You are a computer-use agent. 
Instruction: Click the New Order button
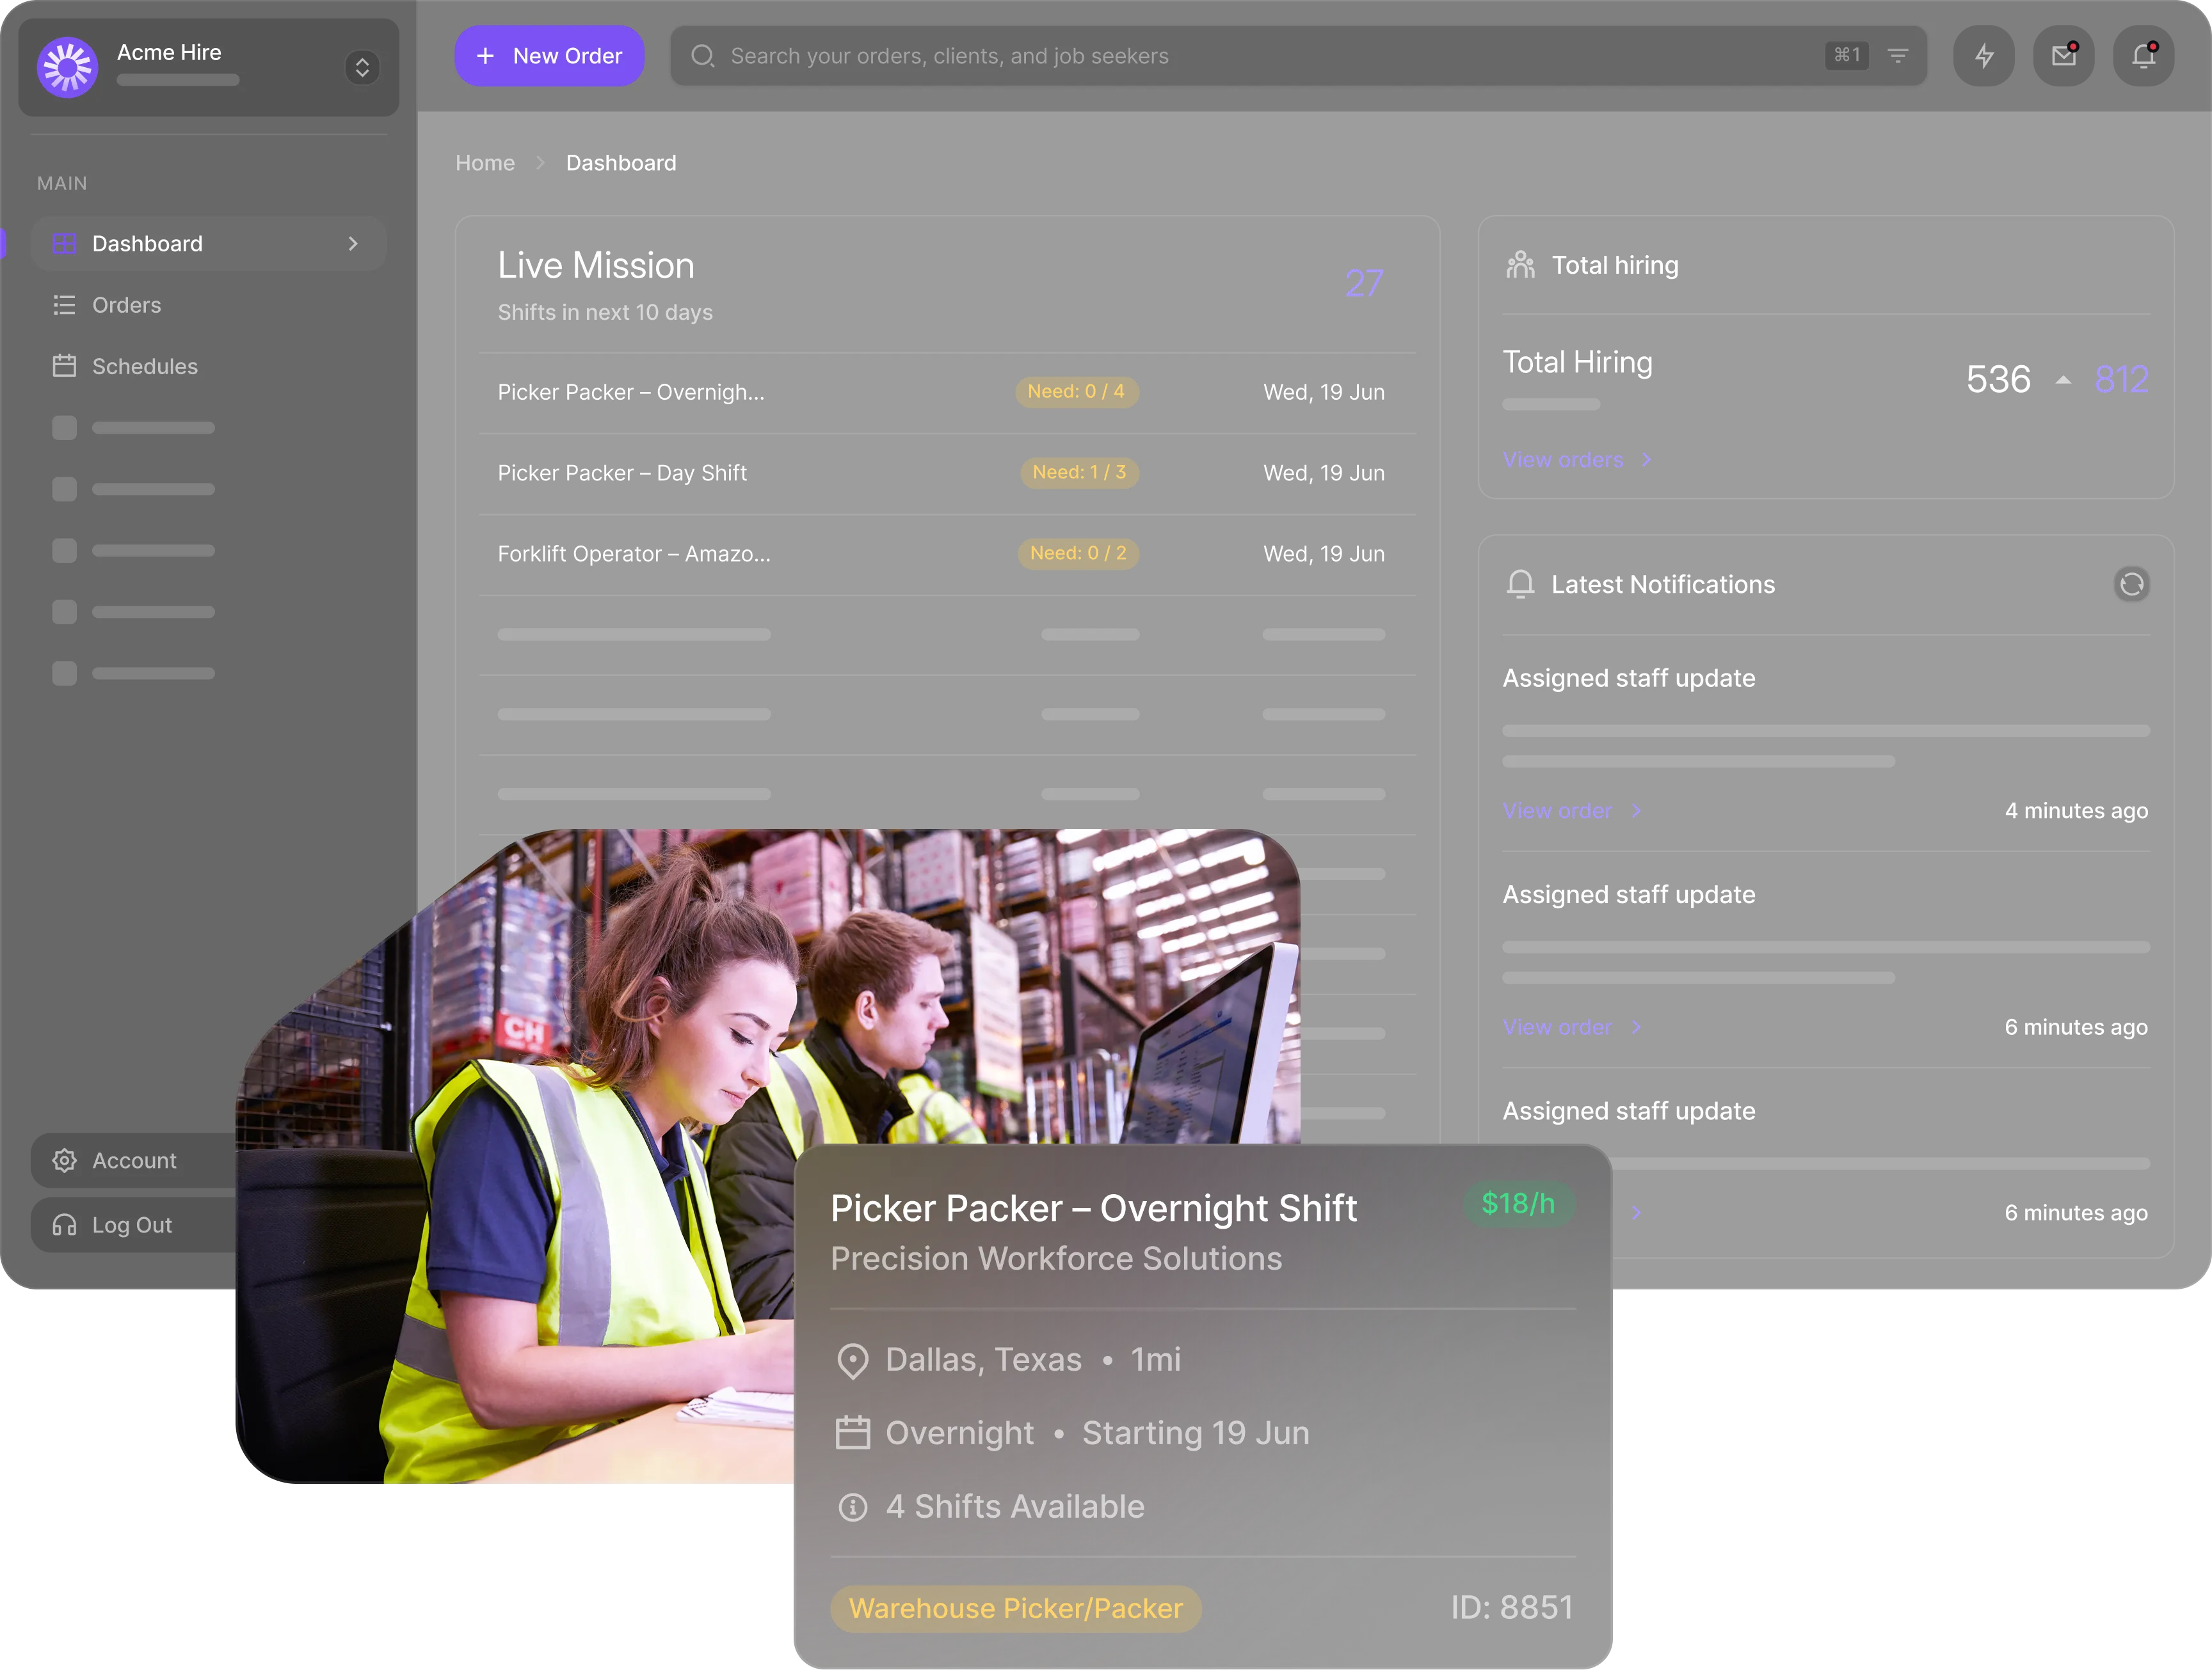[x=549, y=56]
